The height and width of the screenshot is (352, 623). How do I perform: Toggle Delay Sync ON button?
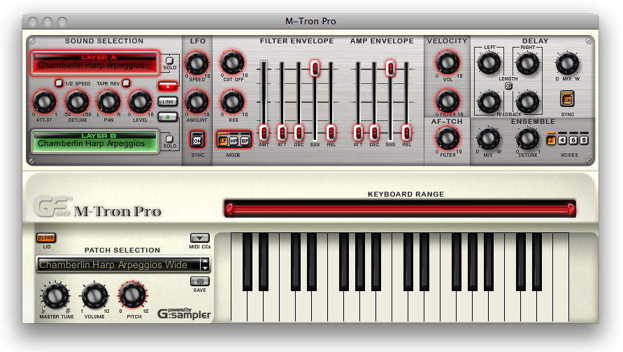(567, 100)
